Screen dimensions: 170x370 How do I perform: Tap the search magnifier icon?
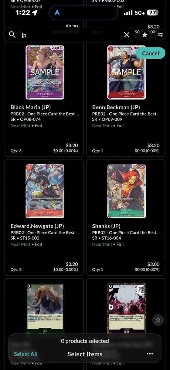click(12, 35)
